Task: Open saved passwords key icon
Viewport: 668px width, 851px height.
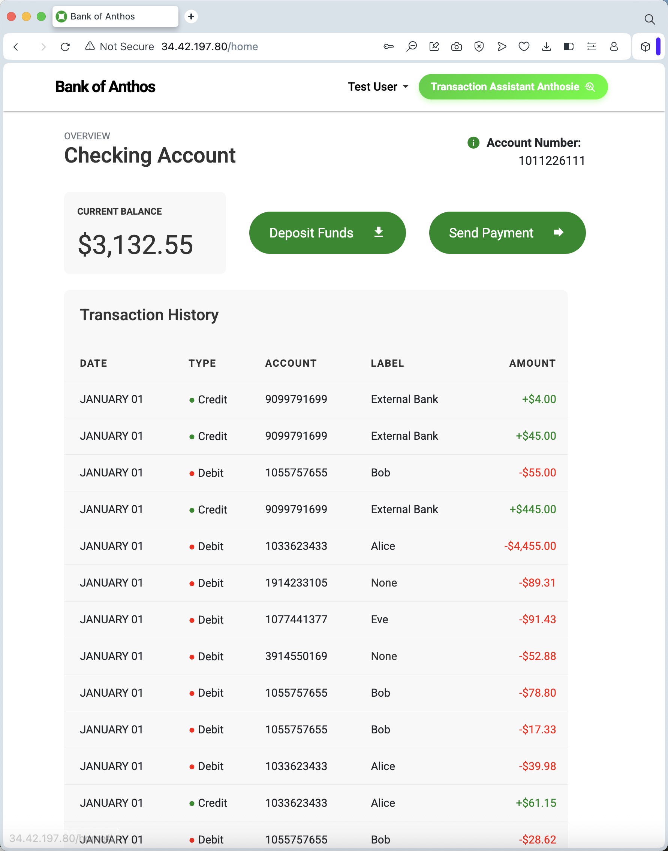Action: point(388,46)
